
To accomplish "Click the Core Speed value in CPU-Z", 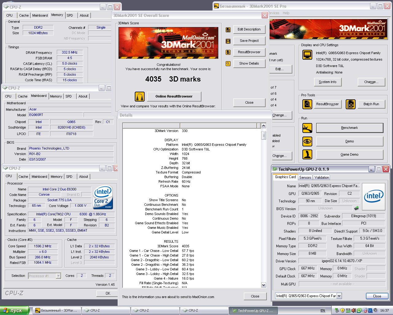I will pos(43,246).
